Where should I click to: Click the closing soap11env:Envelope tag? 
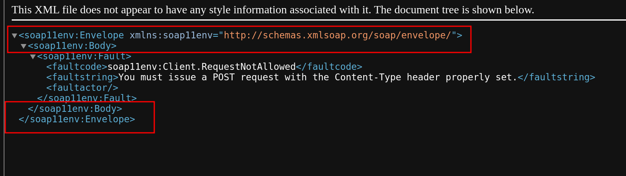coord(77,119)
